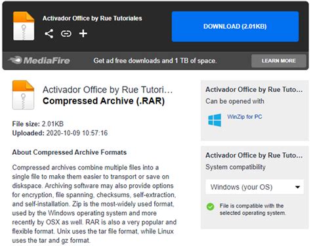Click the plus icon to add file

coord(83,33)
